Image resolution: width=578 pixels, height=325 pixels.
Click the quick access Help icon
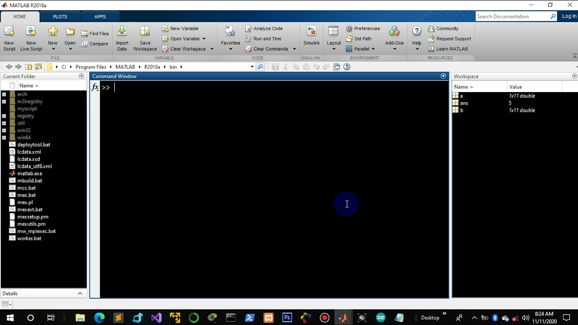pyautogui.click(x=347, y=67)
